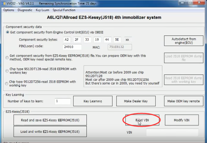Focus the component security byte field A2

pos(67,40)
